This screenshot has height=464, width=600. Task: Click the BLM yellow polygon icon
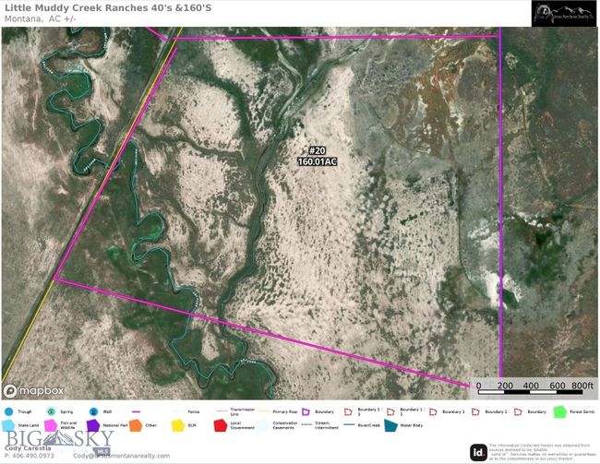coord(177,425)
